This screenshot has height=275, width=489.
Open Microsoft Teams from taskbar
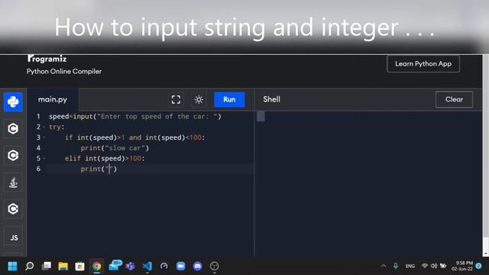pyautogui.click(x=131, y=266)
